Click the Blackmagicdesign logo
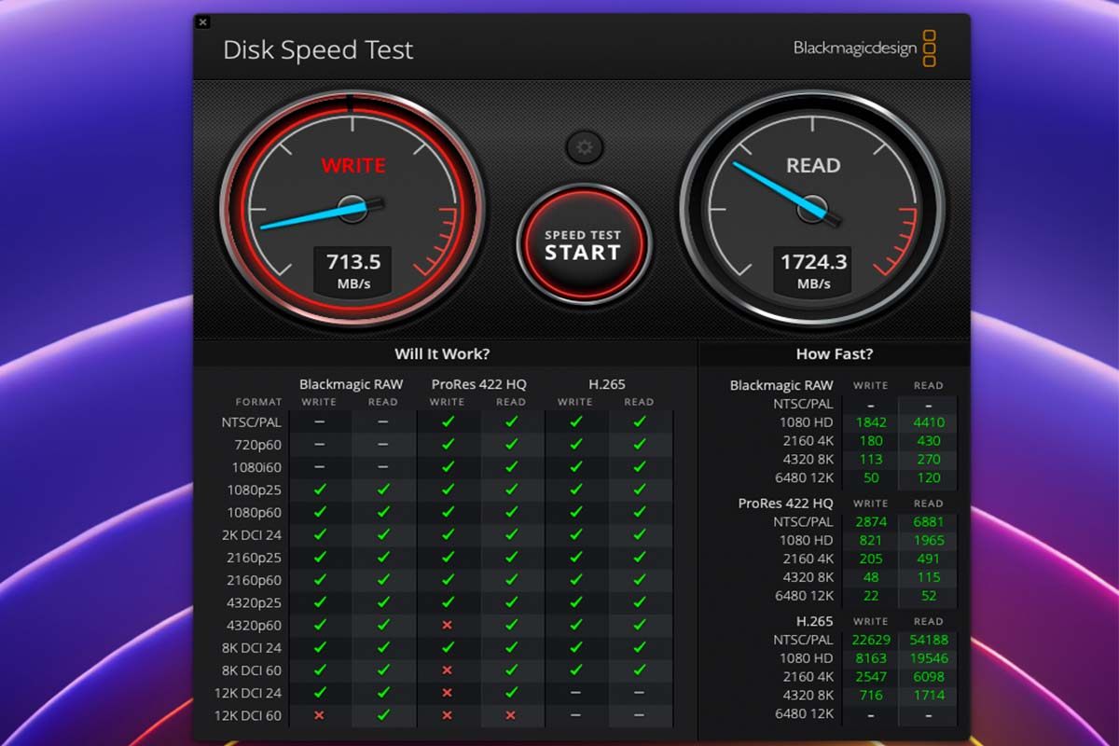The image size is (1119, 746). 864,48
